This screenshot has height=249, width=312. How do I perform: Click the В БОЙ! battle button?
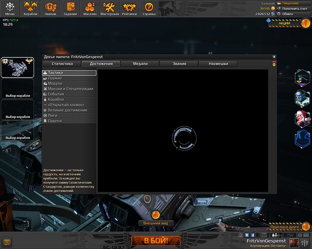[x=156, y=241]
